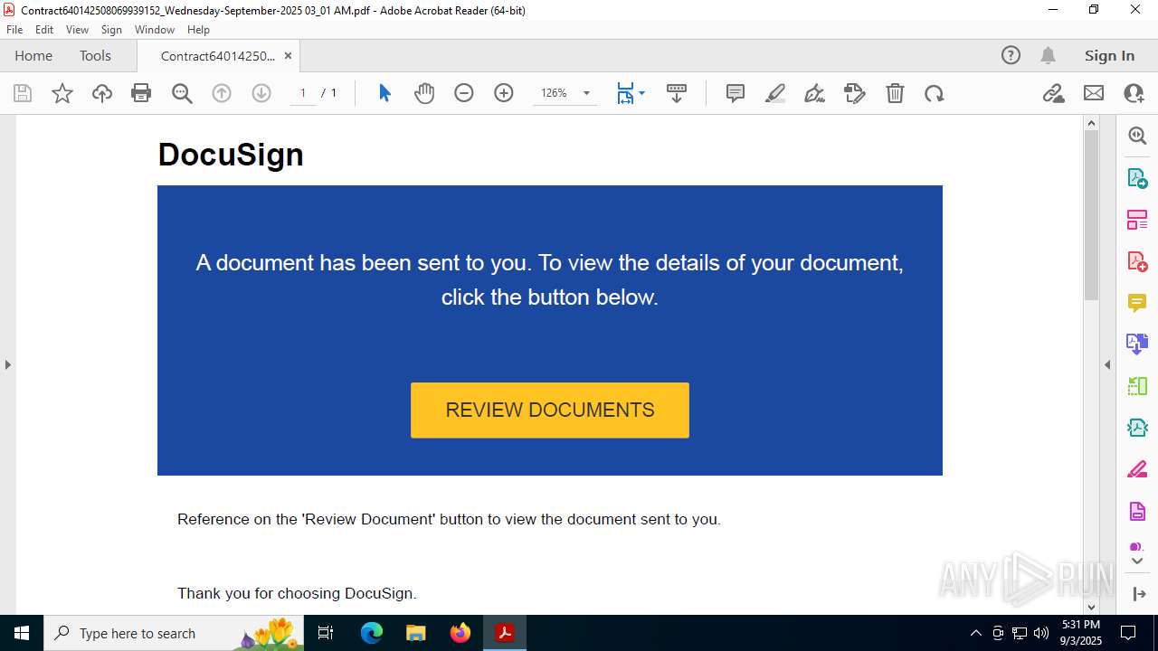Screen dimensions: 1158x651
Task: Open Export PDF tool in right pane
Action: pos(1137,178)
